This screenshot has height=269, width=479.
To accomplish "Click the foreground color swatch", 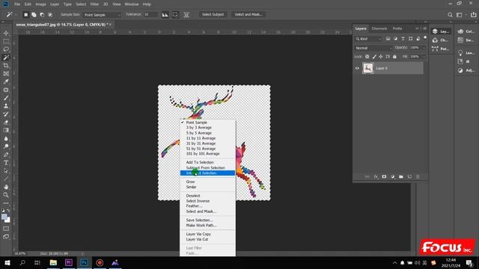I will [x=4, y=217].
